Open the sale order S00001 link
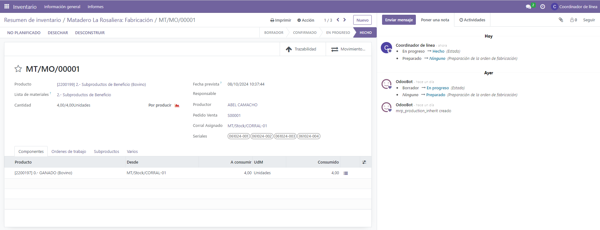600x230 pixels. (x=234, y=115)
